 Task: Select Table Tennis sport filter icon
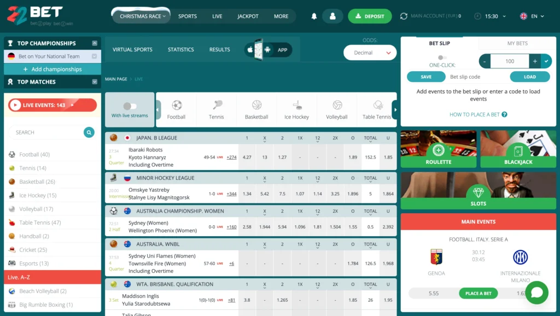pyautogui.click(x=378, y=105)
